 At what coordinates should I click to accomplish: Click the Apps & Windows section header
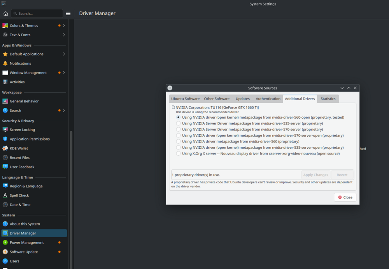click(x=17, y=45)
